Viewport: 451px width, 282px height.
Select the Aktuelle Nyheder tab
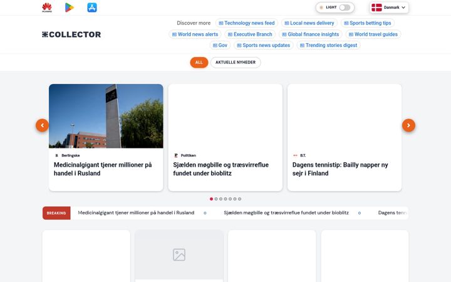236,63
